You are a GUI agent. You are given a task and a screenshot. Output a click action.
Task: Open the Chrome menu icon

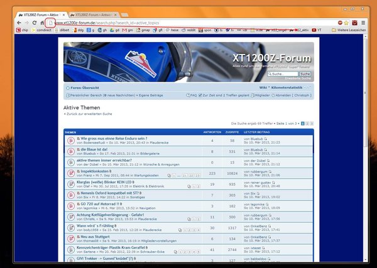(x=369, y=22)
